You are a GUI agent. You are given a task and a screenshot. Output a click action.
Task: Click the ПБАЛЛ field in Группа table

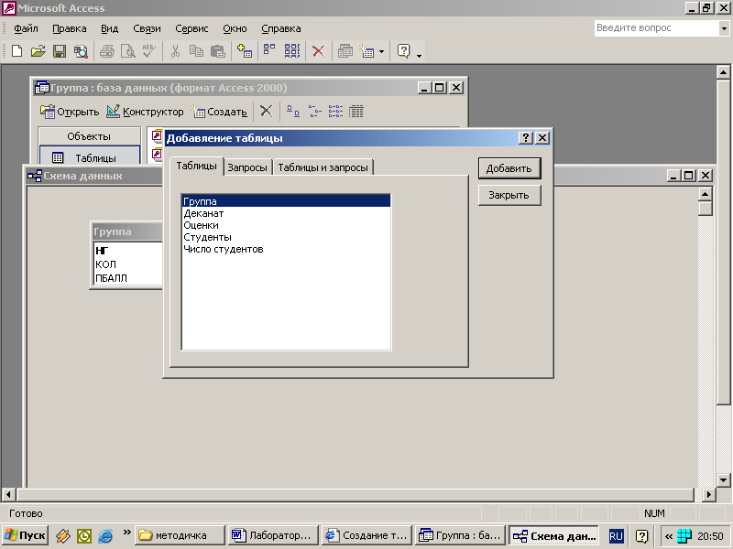pos(128,278)
